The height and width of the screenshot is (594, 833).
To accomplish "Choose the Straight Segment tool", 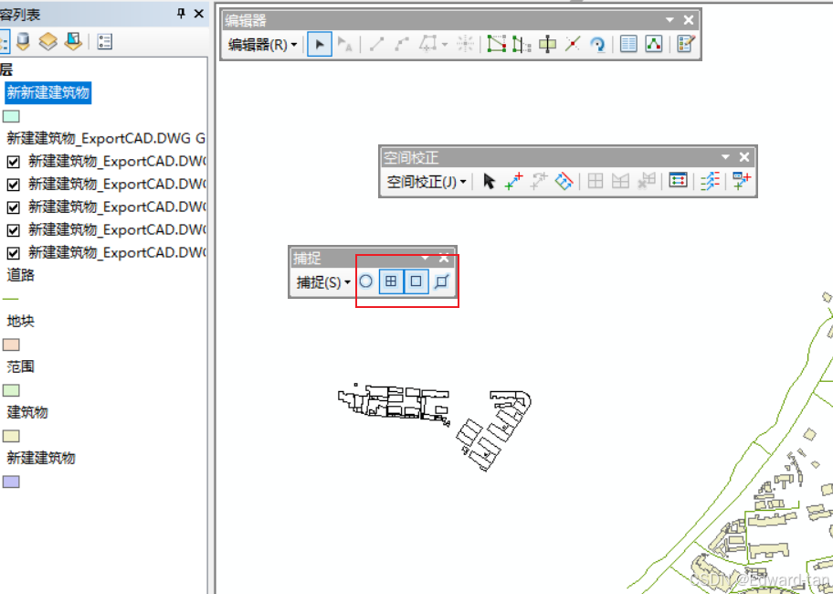I will (376, 44).
